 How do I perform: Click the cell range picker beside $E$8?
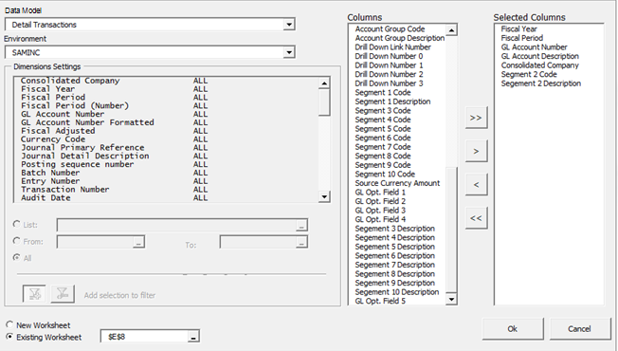(193, 337)
